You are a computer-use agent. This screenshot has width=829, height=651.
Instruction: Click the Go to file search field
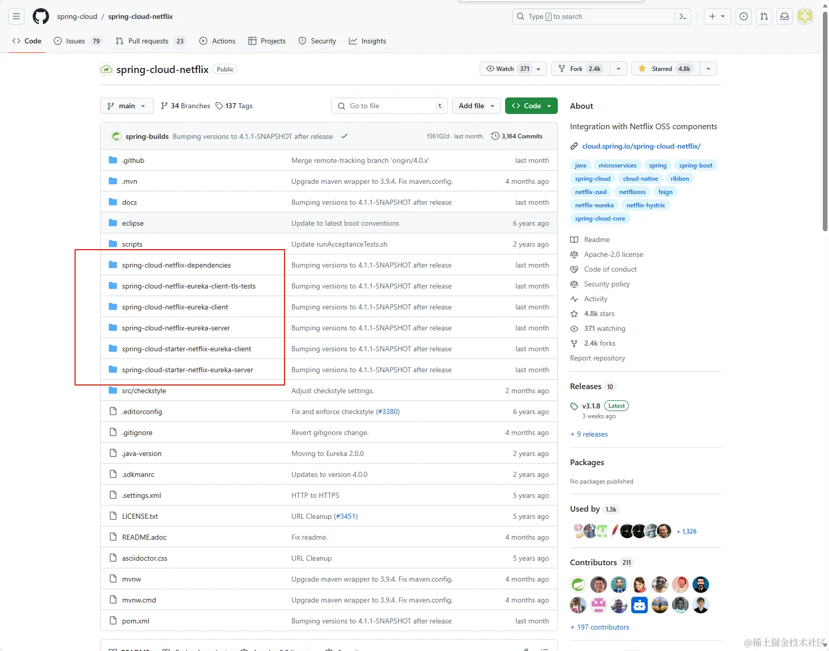tap(389, 106)
